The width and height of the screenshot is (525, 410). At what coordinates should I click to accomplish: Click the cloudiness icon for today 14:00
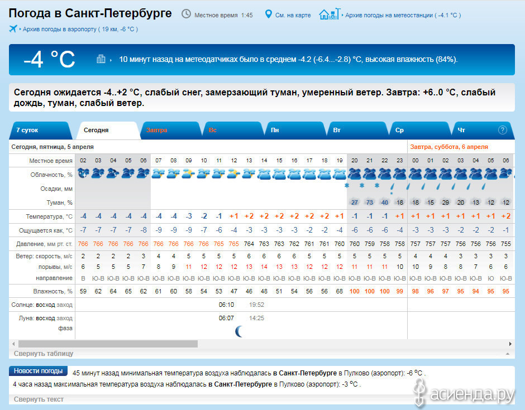[x=264, y=174]
